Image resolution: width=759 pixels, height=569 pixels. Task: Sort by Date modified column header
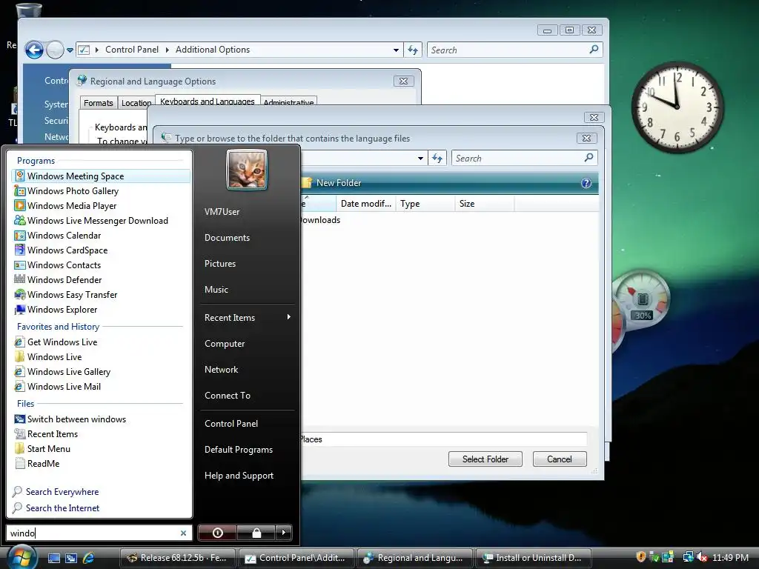click(366, 204)
